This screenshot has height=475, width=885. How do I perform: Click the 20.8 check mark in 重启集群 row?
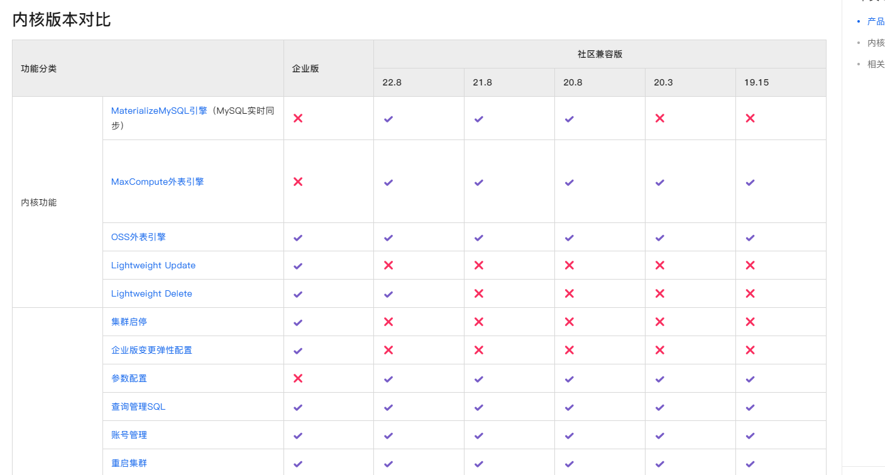click(x=569, y=464)
